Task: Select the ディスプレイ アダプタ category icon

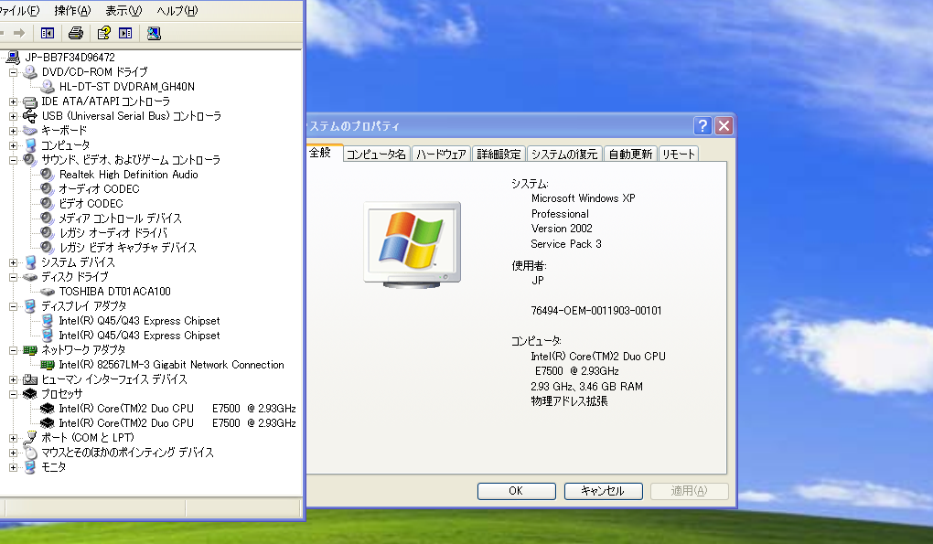Action: 30,306
